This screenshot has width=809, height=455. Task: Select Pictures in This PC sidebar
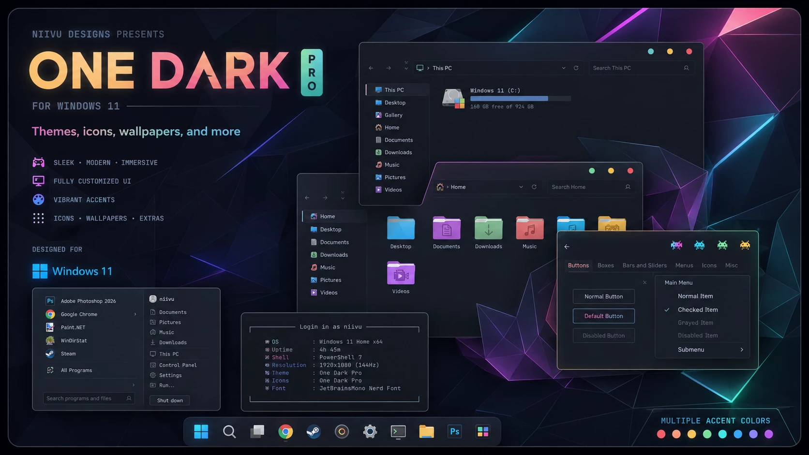(395, 177)
